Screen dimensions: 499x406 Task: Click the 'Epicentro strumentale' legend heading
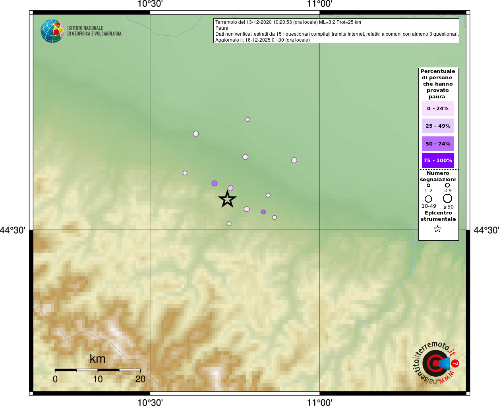click(438, 216)
